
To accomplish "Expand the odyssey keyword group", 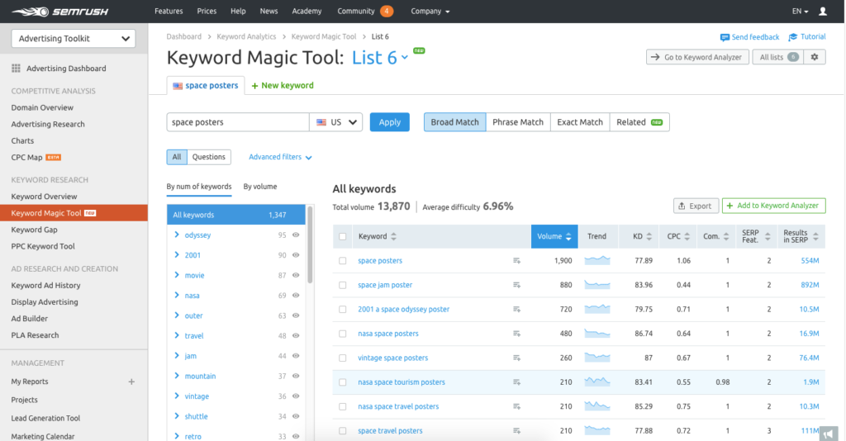I will tap(177, 235).
